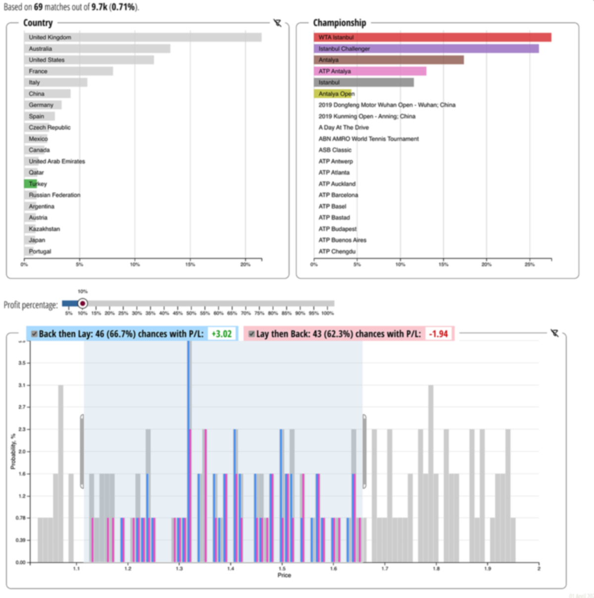Choose Spain in the Country chart
Viewport: 594px width, 598px height.
click(x=40, y=116)
